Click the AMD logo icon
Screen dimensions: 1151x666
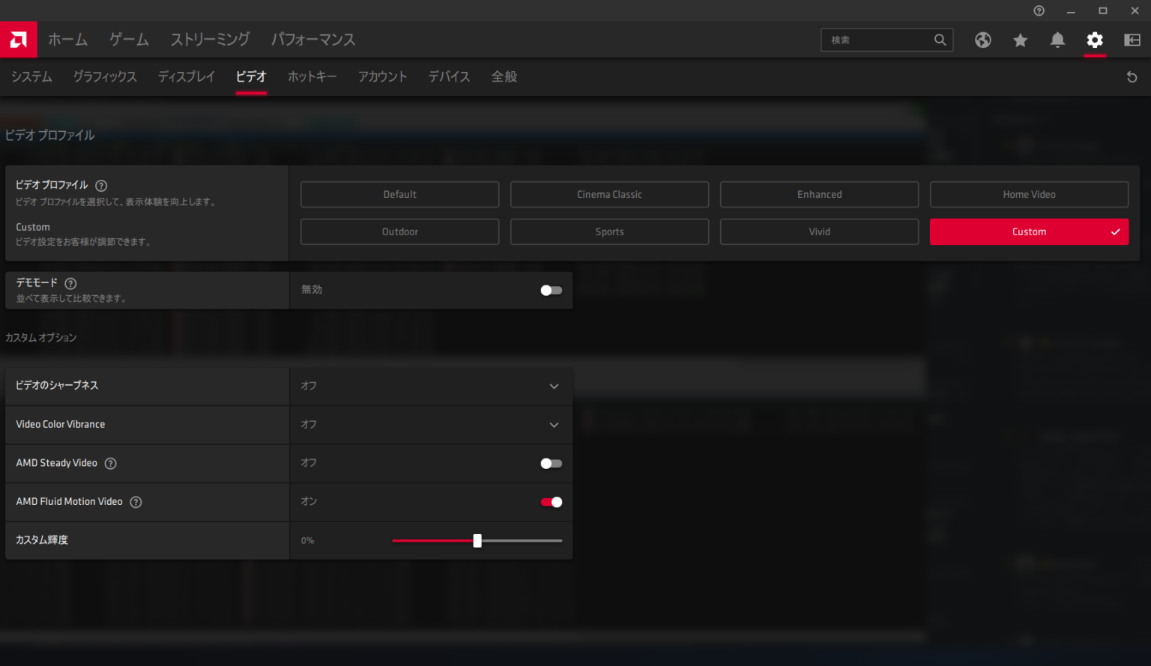click(18, 40)
